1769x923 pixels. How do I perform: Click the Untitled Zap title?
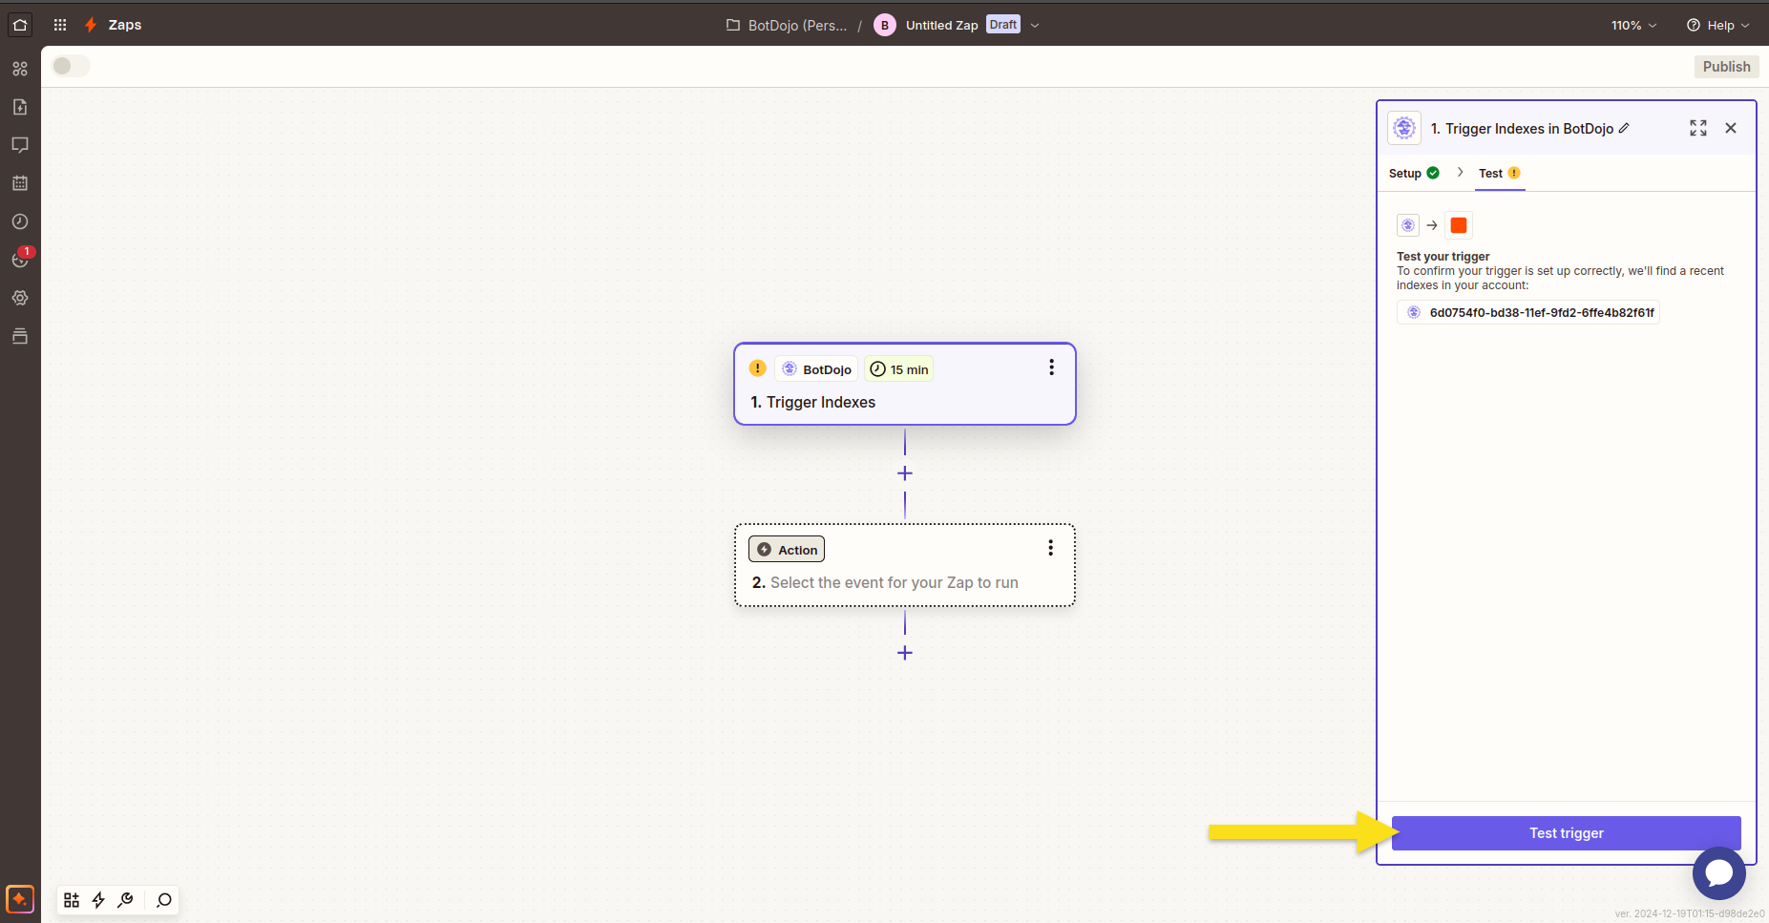point(941,26)
